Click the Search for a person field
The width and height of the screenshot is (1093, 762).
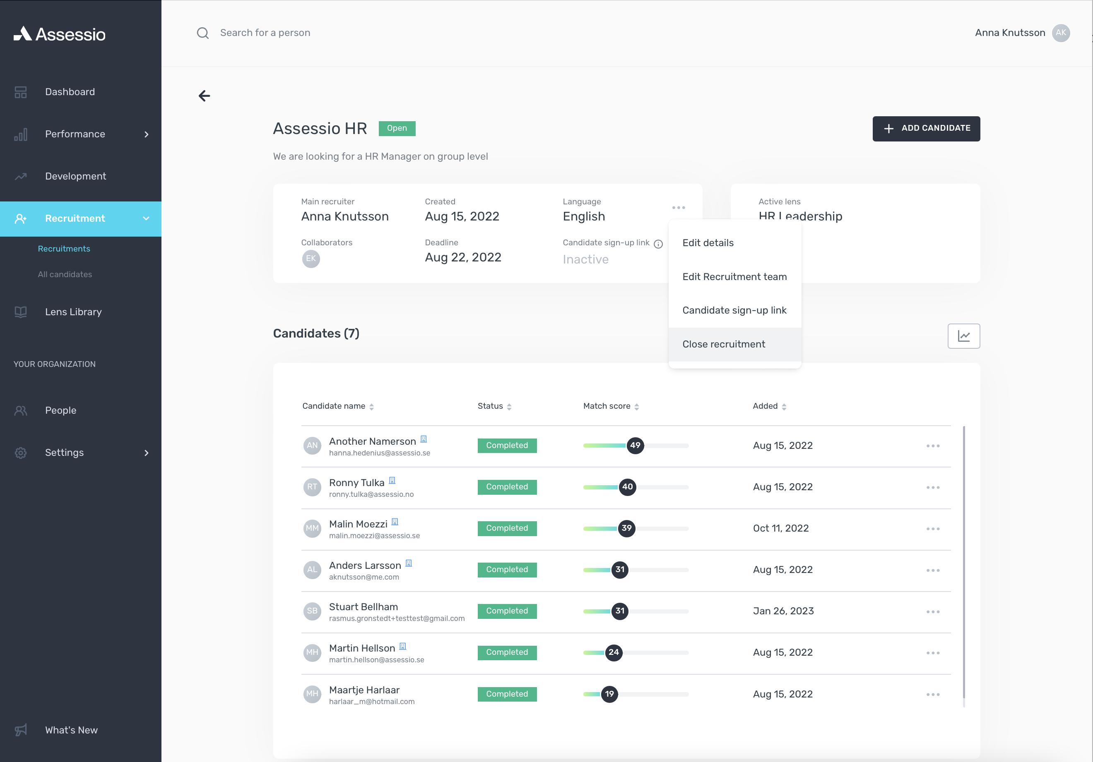(x=265, y=33)
